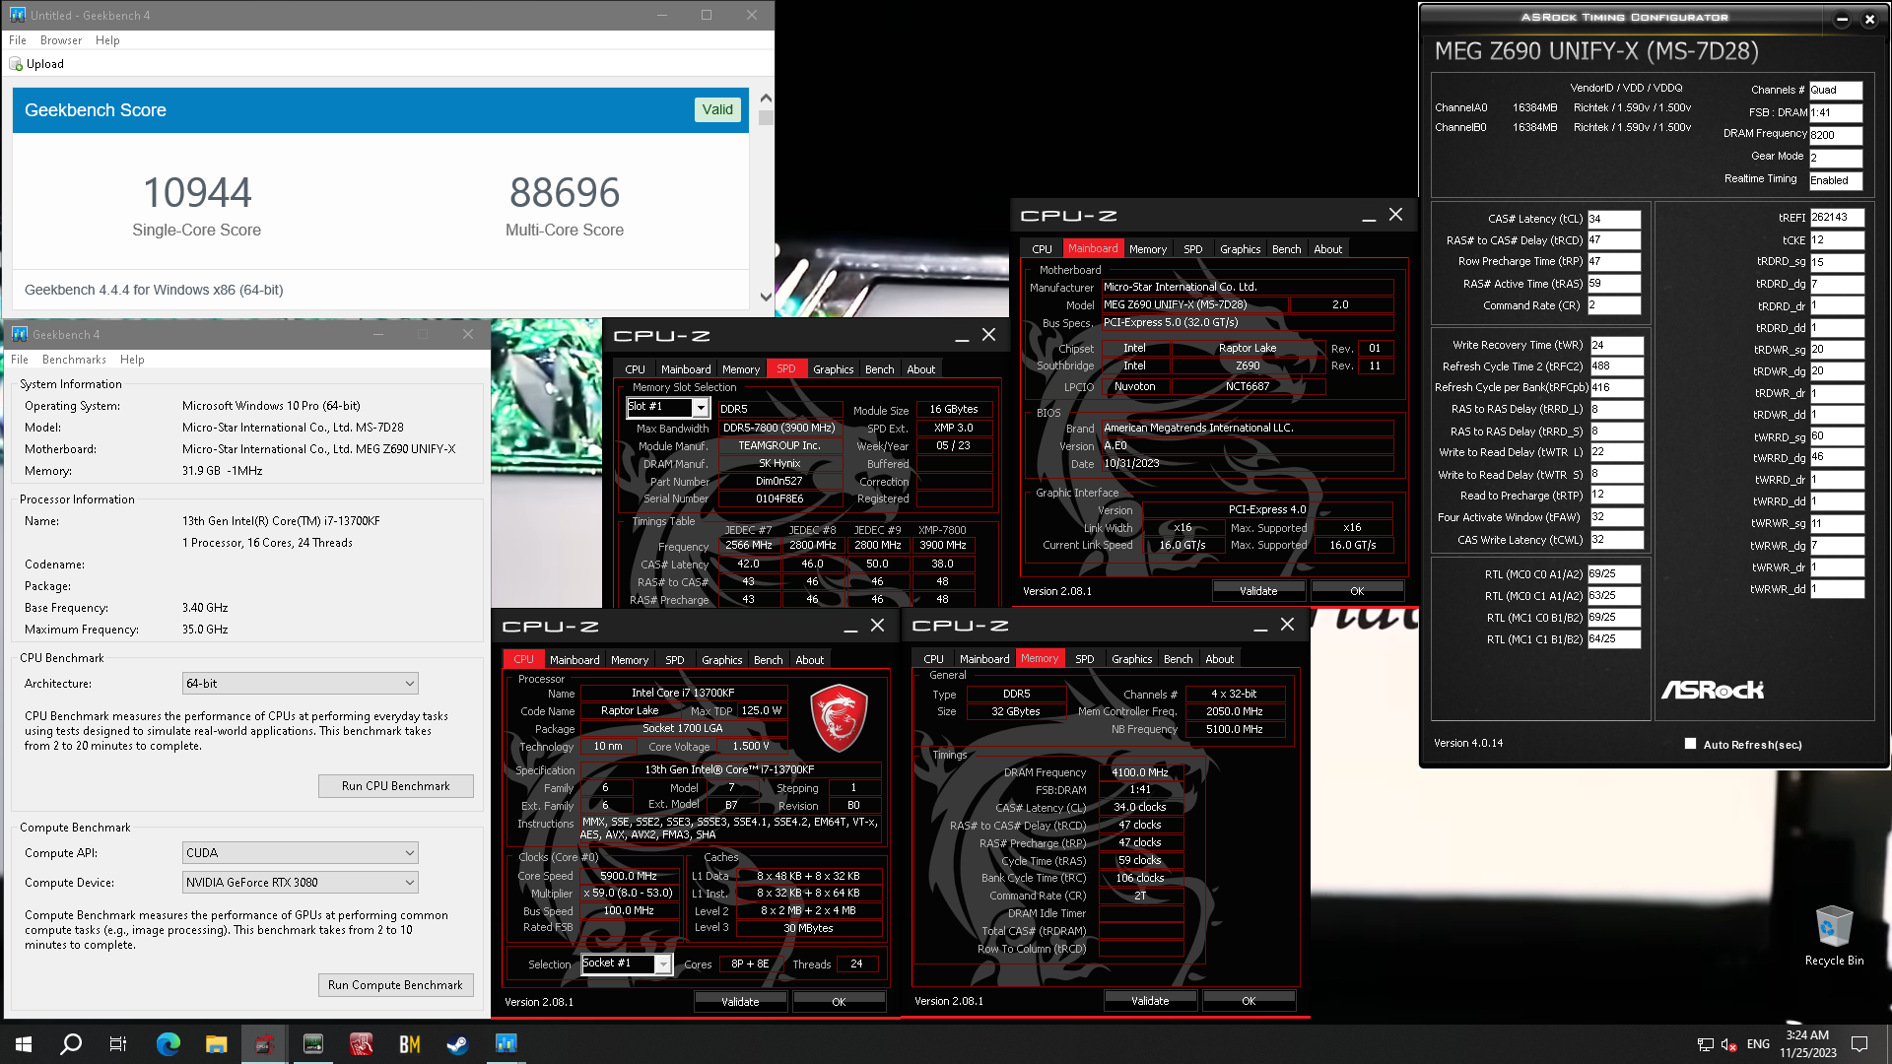1892x1064 pixels.
Task: Open the Slot #1 dropdown in SPD
Action: point(701,407)
